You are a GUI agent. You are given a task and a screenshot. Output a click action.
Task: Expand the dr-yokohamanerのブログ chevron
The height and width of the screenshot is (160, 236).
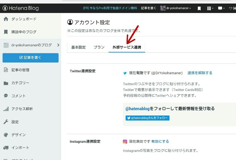coord(58,45)
